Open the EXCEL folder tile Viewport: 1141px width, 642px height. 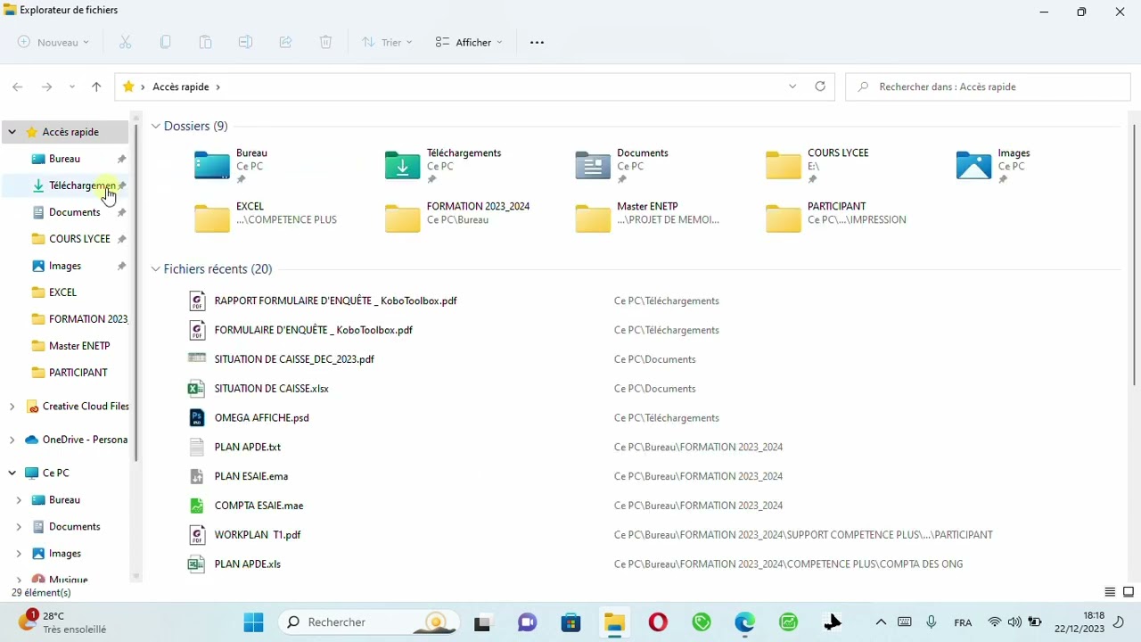(266, 218)
